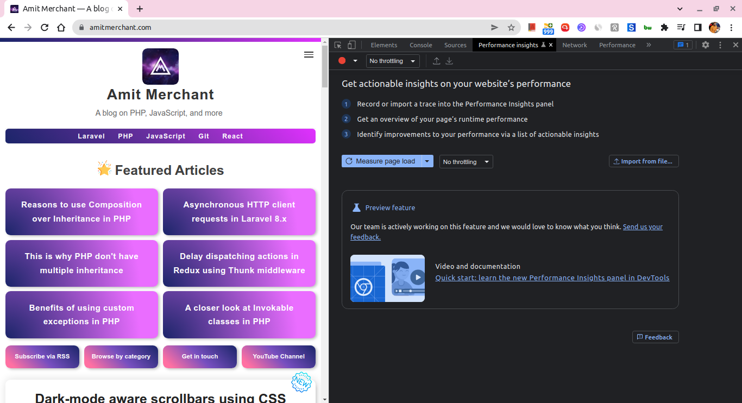
Task: Open the React category link
Action: 232,136
